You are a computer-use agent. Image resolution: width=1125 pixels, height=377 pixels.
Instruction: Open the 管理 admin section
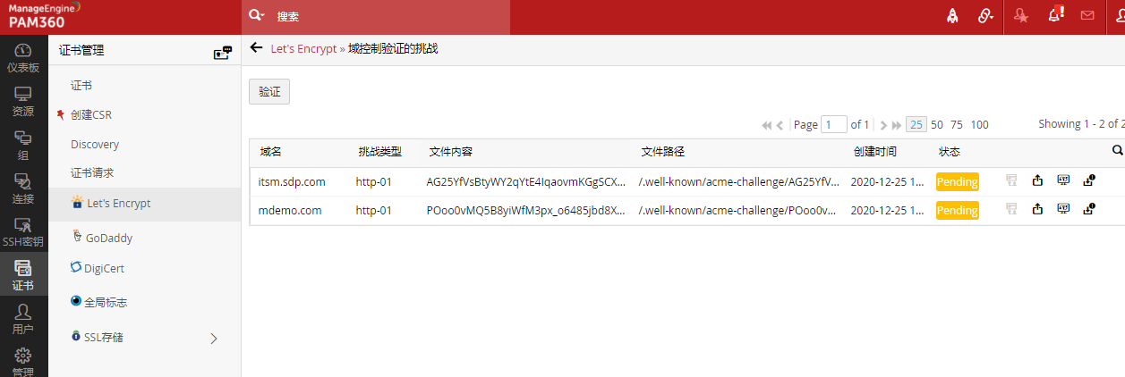pyautogui.click(x=23, y=362)
